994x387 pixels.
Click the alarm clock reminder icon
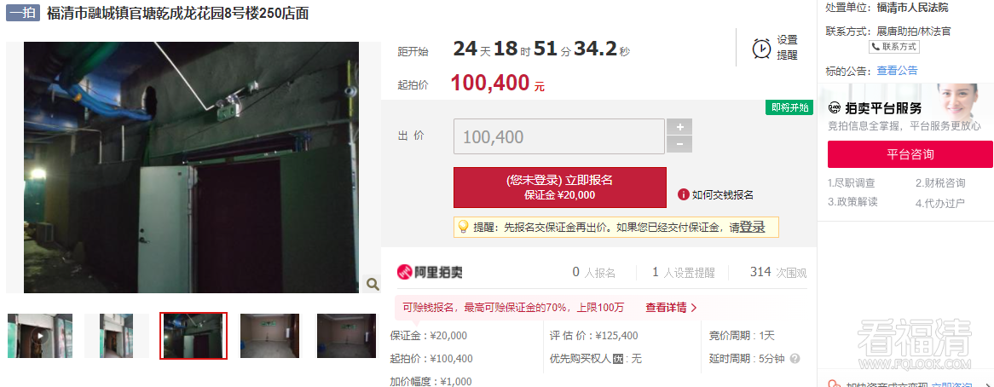click(761, 48)
